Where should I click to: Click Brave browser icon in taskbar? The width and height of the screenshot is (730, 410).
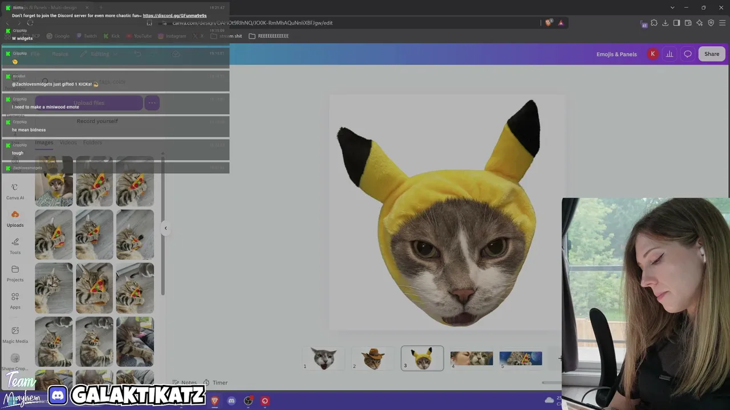pyautogui.click(x=214, y=401)
